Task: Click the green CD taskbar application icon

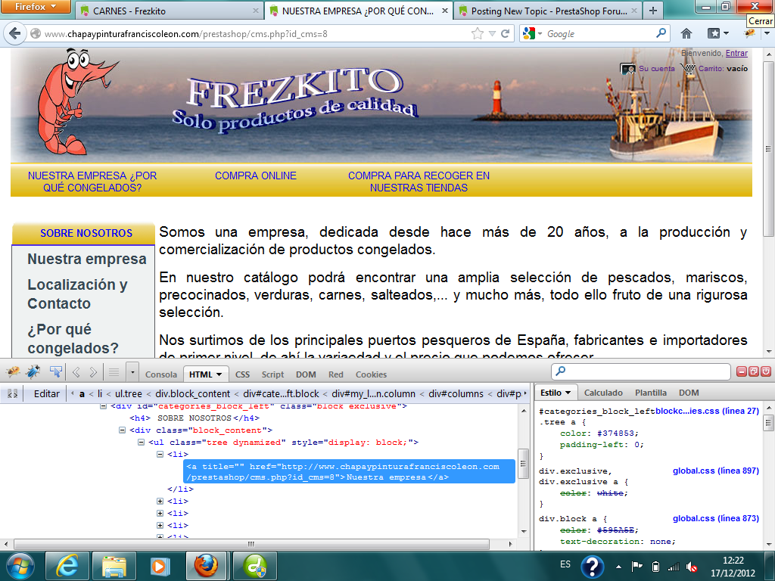Action: 255,566
